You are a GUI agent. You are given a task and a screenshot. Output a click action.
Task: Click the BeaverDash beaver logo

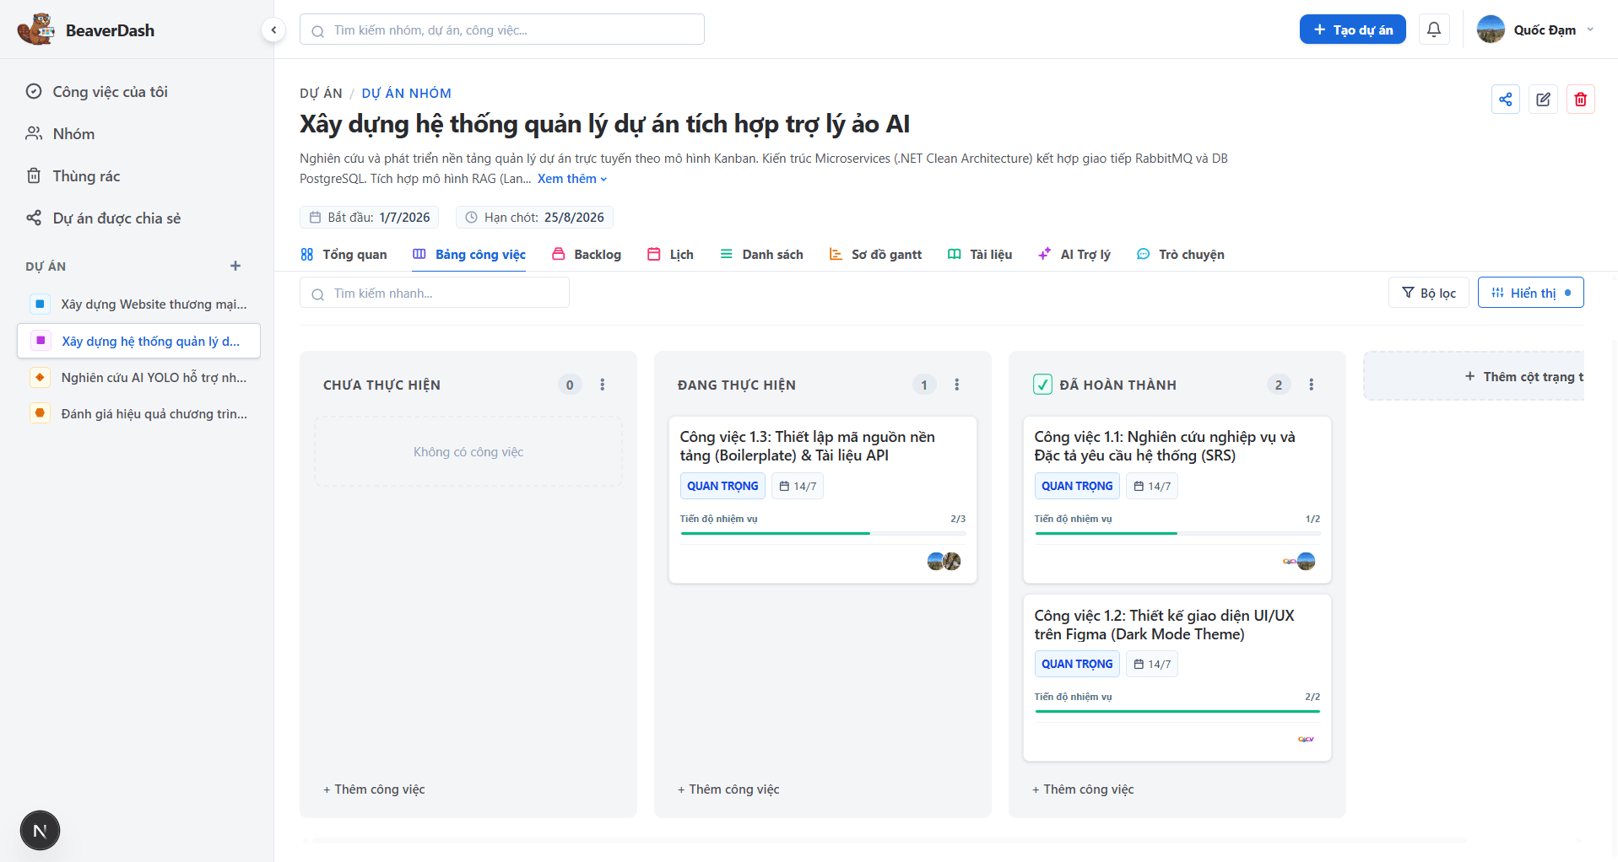pyautogui.click(x=35, y=30)
